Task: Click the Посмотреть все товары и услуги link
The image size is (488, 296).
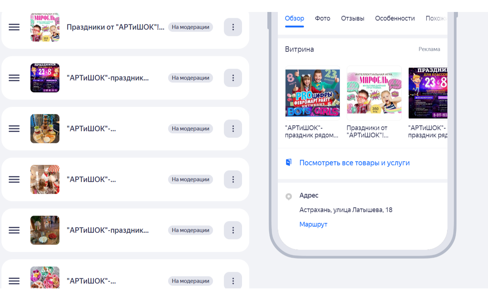Action: click(354, 163)
